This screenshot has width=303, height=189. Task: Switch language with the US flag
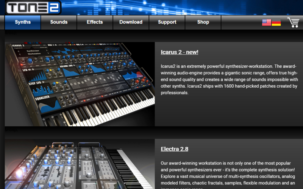tap(266, 22)
